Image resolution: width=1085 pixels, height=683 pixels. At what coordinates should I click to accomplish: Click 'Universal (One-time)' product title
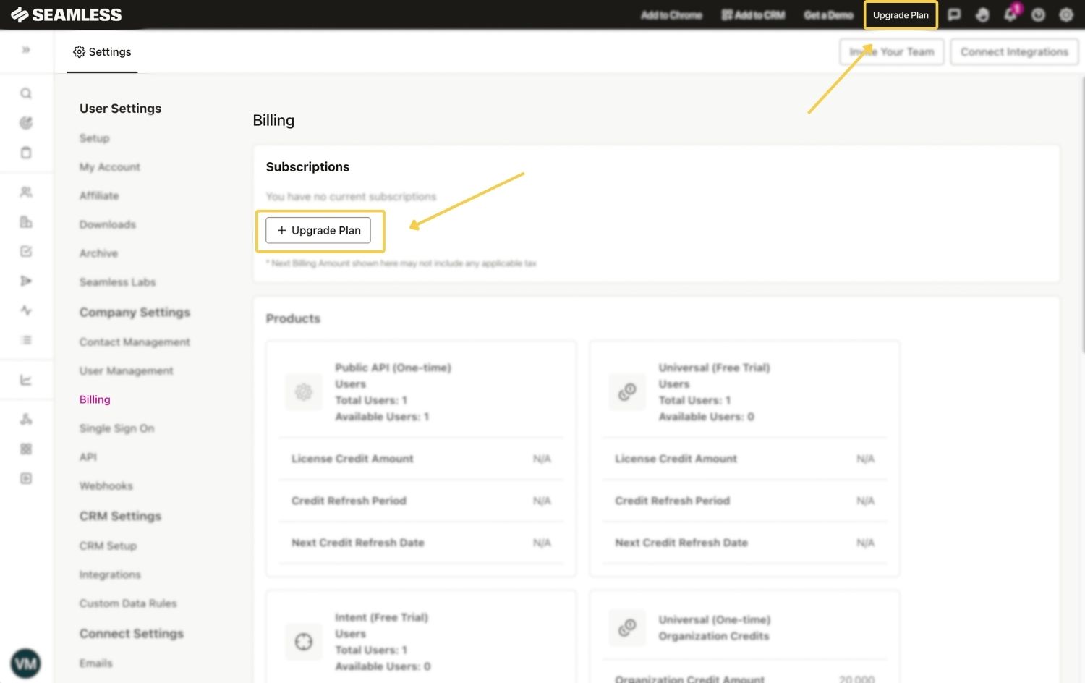(x=714, y=620)
